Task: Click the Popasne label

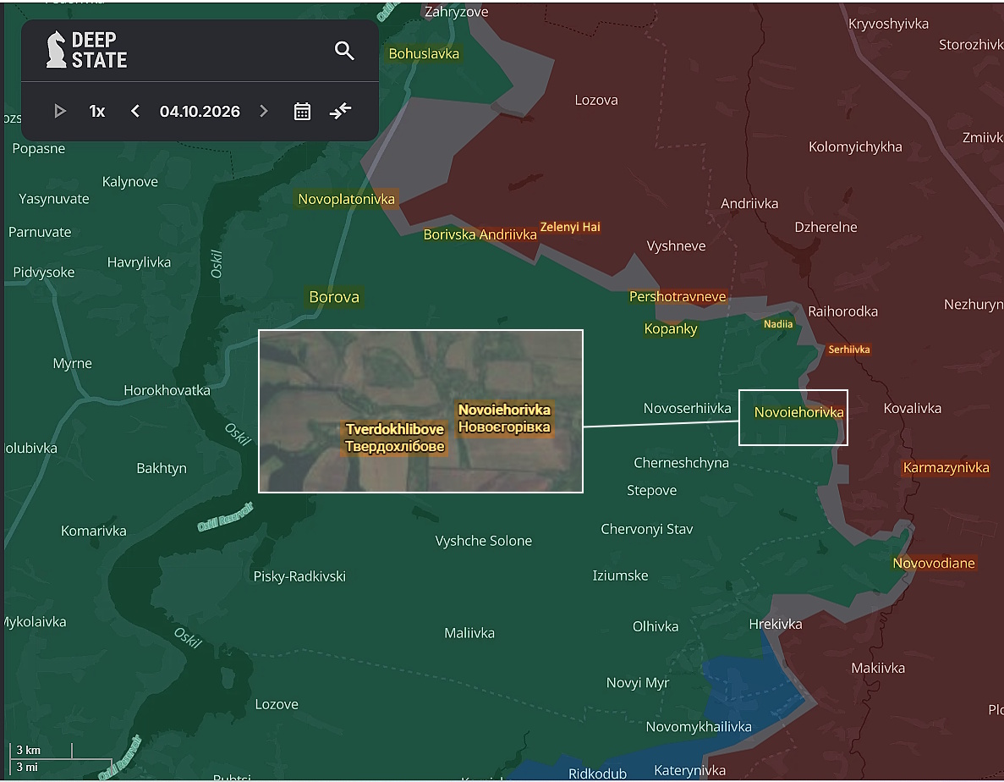Action: [38, 149]
